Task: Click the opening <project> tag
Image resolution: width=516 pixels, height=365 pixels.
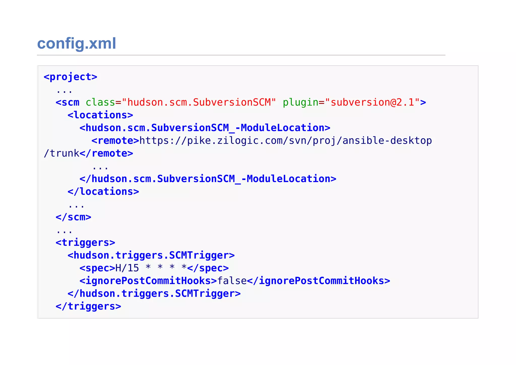Action: (70, 77)
